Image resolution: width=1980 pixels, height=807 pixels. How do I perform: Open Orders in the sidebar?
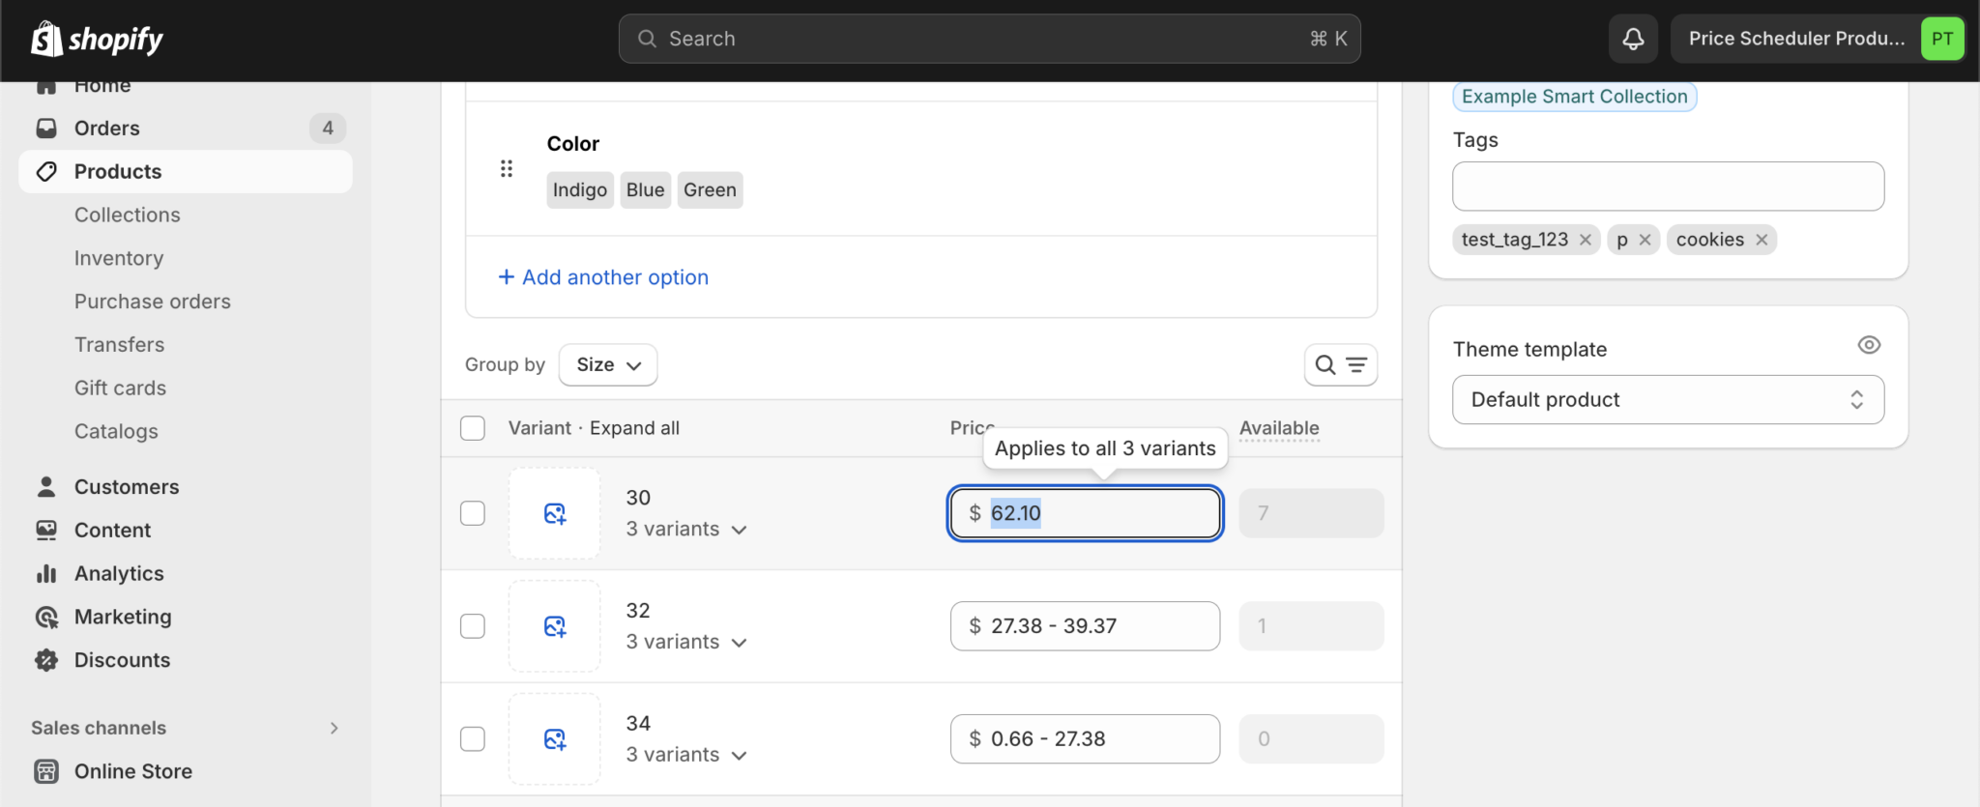107,129
